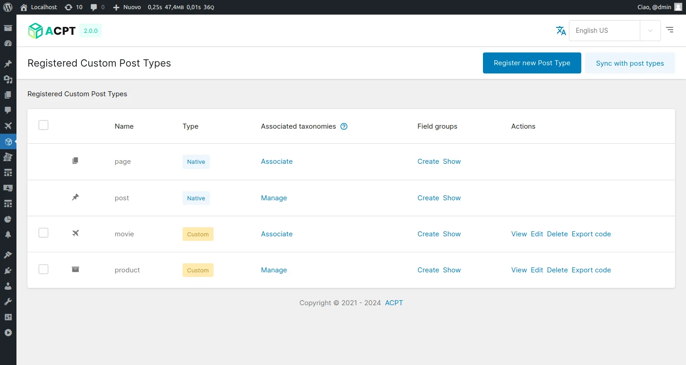Click Export code for movie
686x365 pixels.
tap(591, 234)
